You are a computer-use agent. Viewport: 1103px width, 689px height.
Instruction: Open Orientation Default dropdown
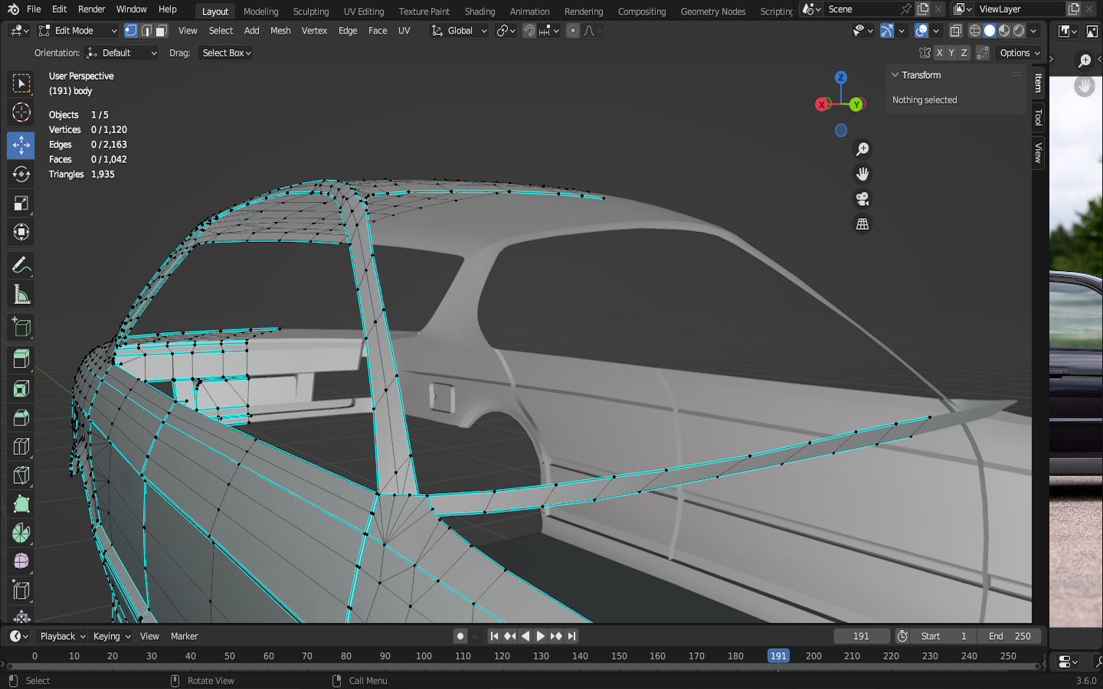(x=122, y=53)
